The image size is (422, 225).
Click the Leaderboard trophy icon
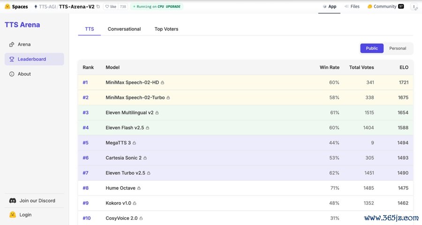pos(12,59)
